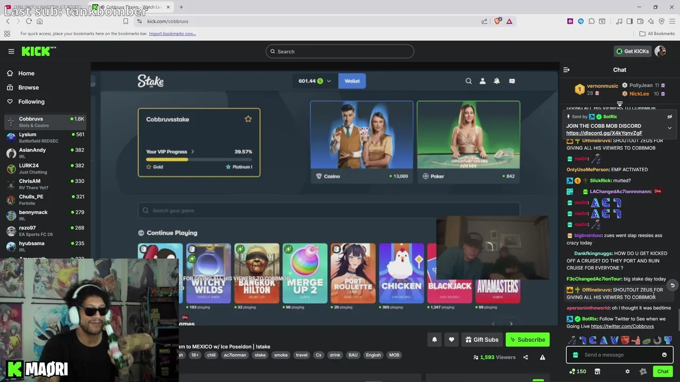Select AsianAndy channel in sidebar

click(45, 153)
